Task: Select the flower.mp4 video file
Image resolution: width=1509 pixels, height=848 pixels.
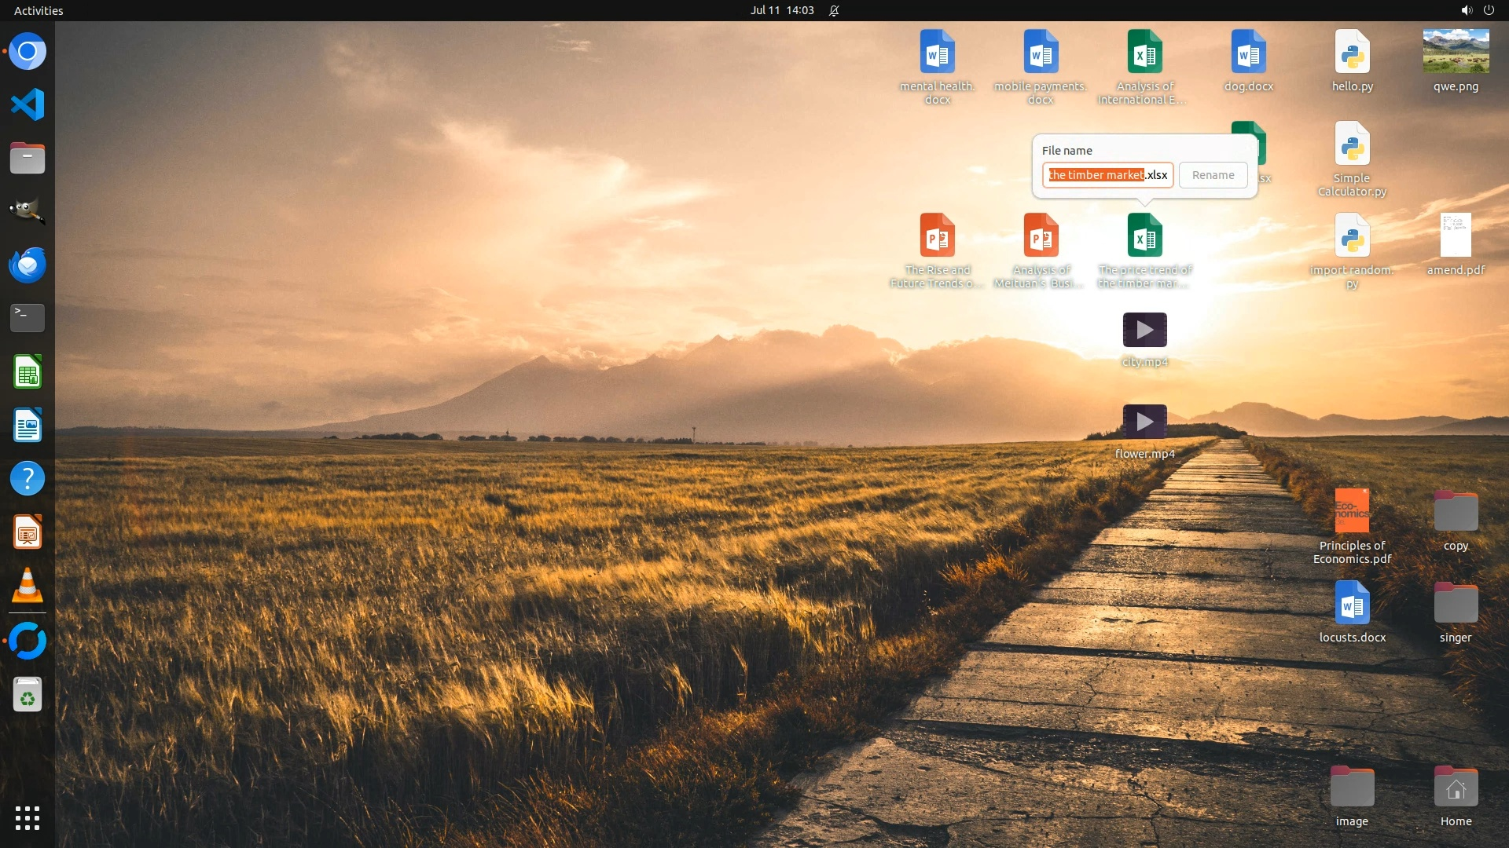Action: point(1144,422)
